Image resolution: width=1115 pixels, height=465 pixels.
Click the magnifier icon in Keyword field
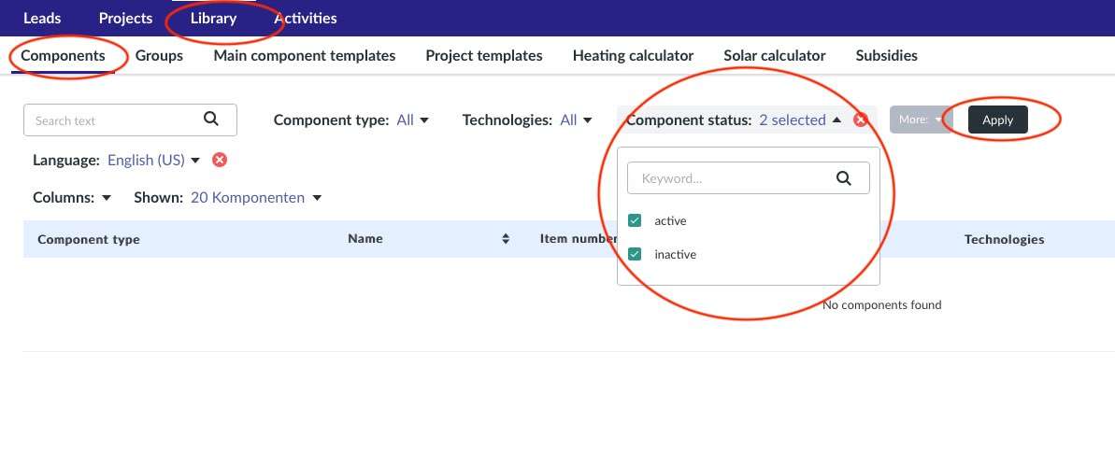843,178
